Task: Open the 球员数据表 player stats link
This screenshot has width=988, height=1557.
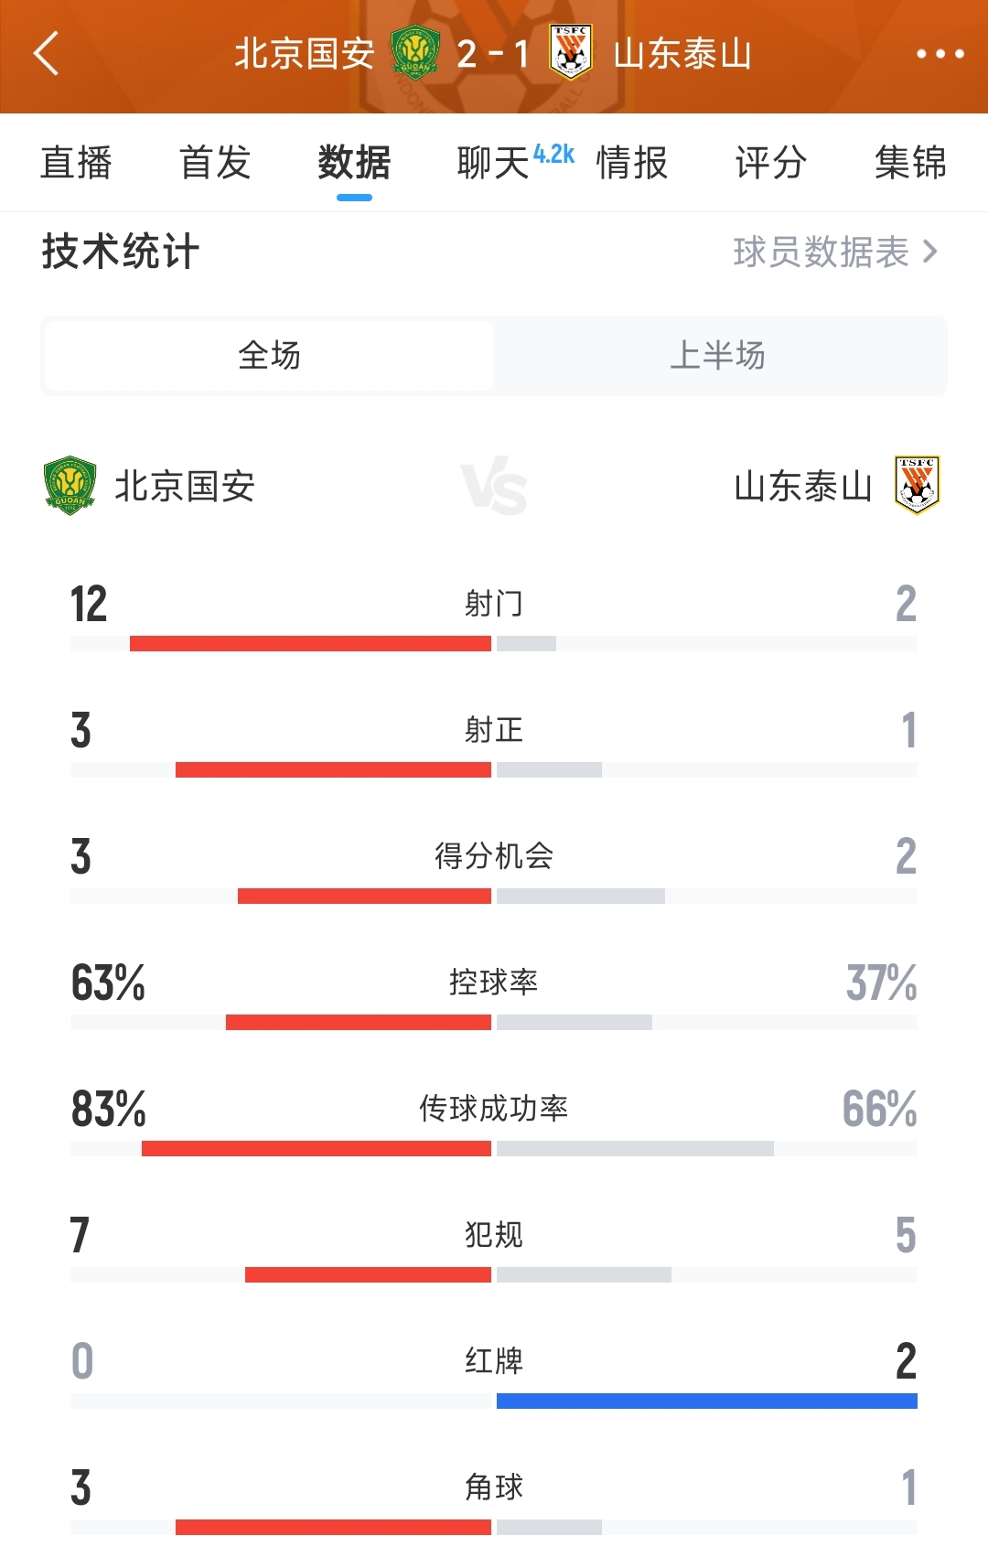Action: (x=821, y=252)
